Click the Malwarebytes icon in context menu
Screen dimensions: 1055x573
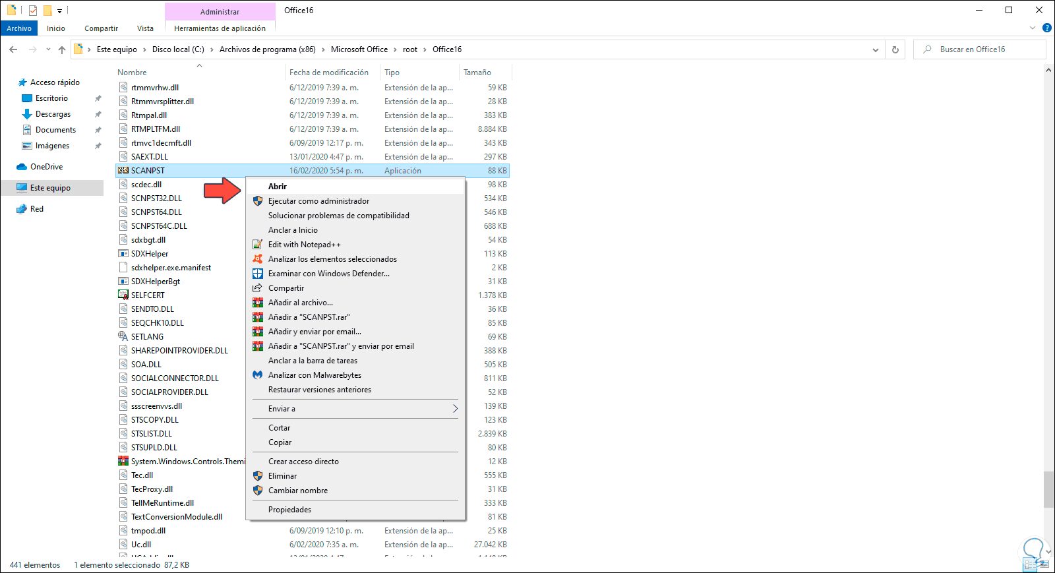pos(258,375)
